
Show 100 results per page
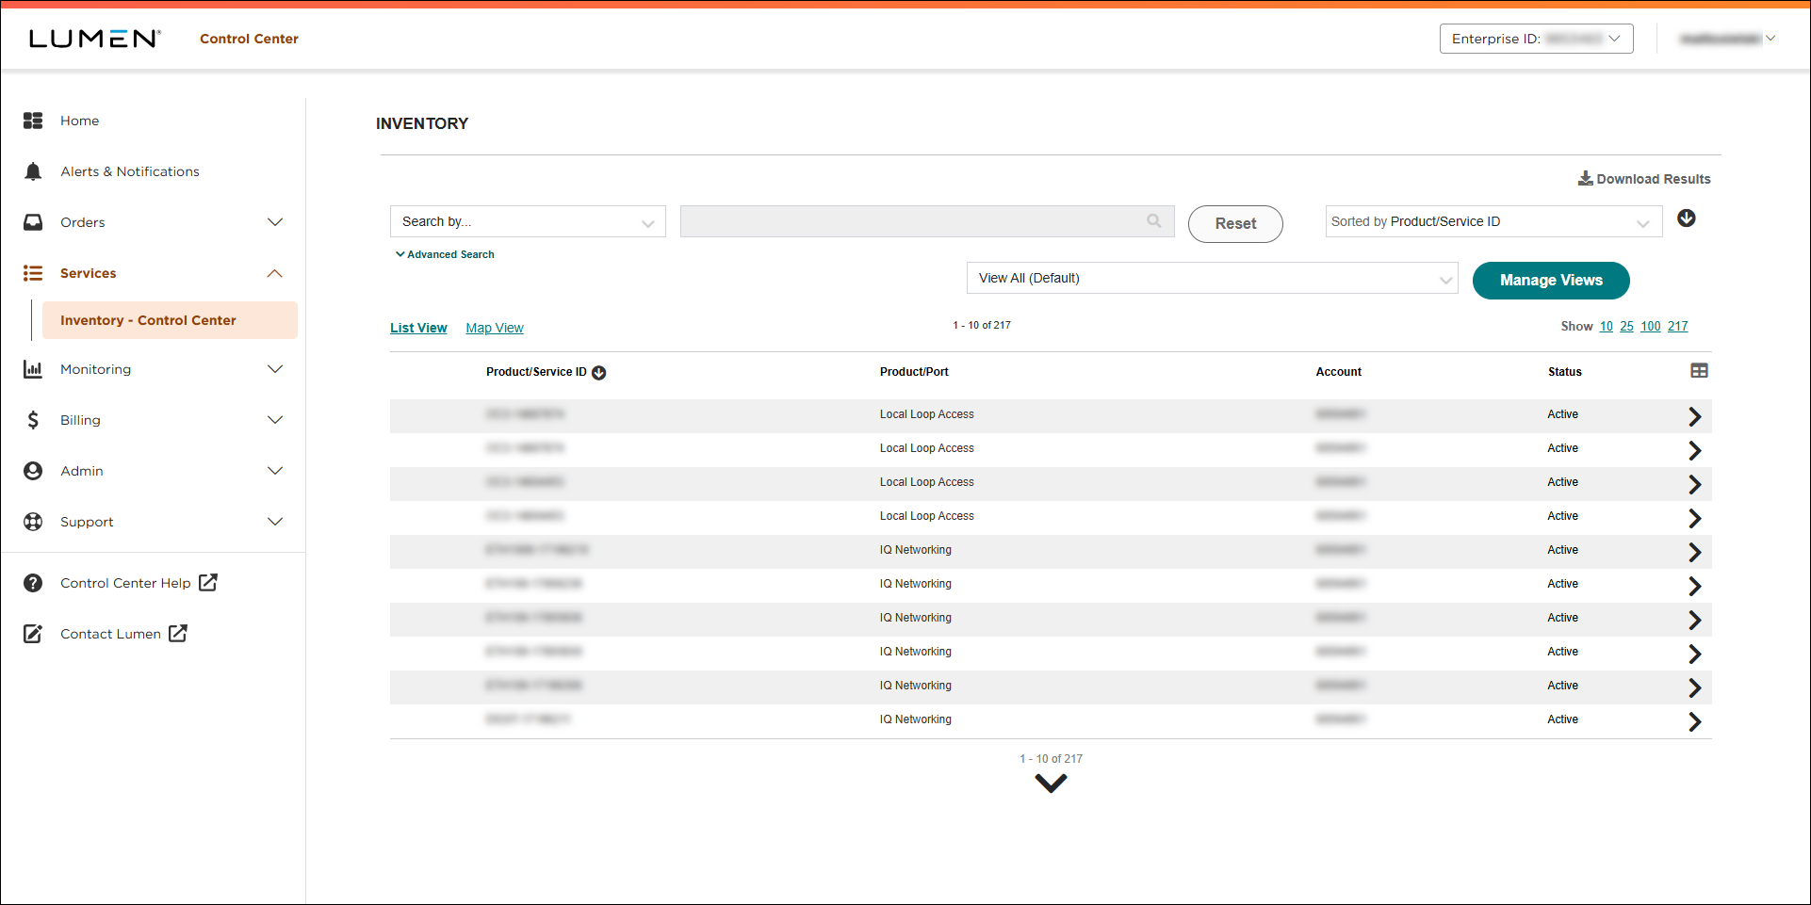pos(1650,327)
